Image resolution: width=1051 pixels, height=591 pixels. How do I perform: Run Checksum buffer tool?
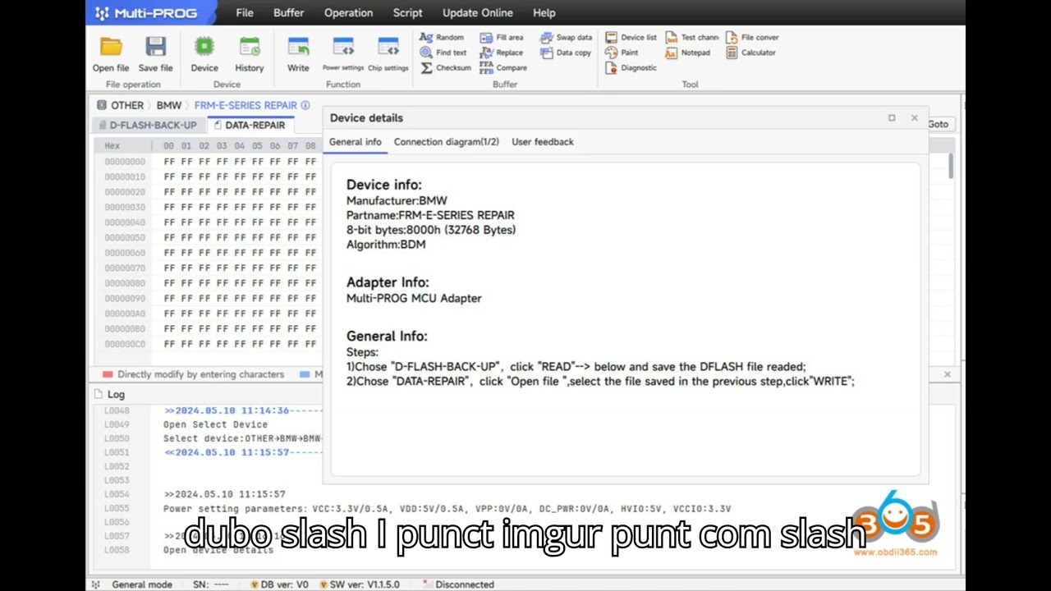click(x=446, y=68)
